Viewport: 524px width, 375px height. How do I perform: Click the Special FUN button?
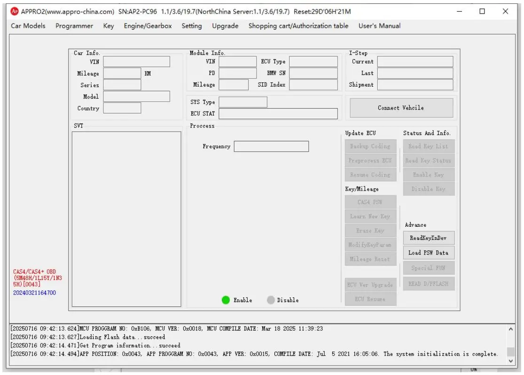[429, 268]
